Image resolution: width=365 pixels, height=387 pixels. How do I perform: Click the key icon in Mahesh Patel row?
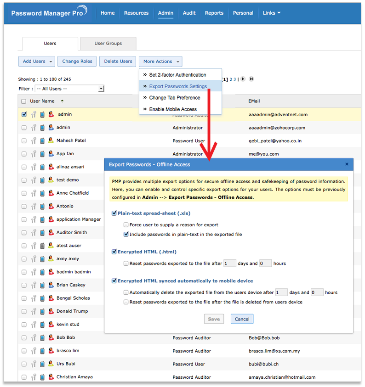[34, 140]
